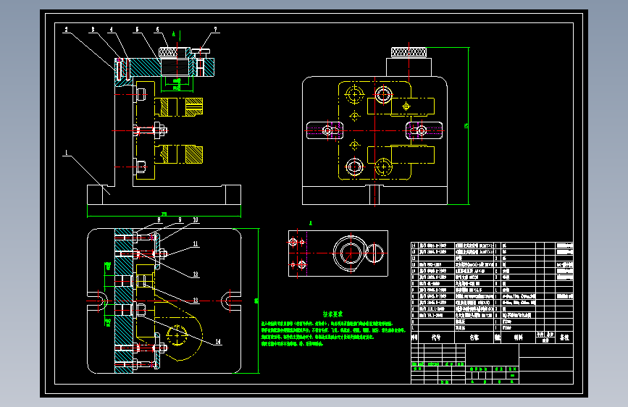Screen dimensions: 628x407
Task: Click the part balloon number 3
Action: click(x=93, y=29)
